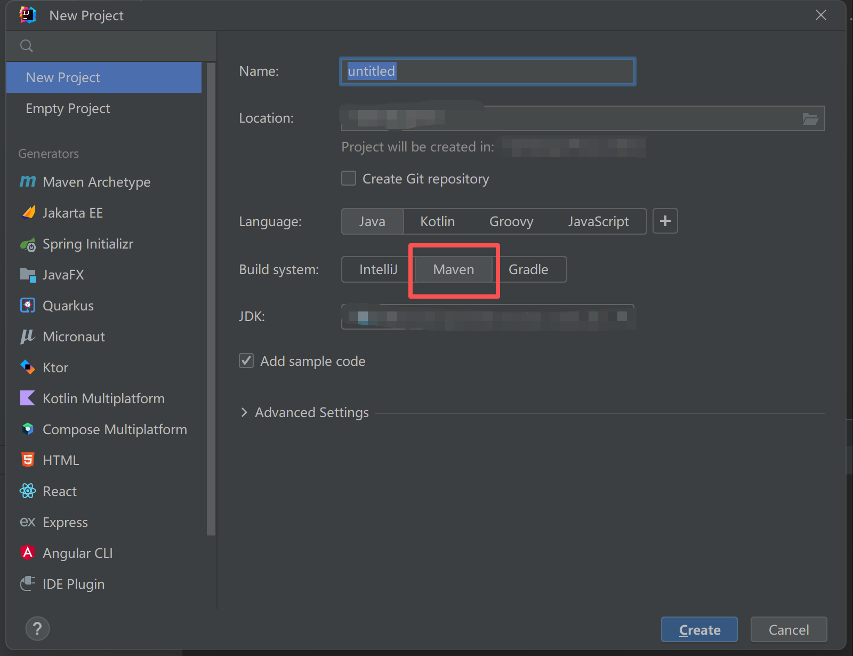Click the Ktor generator icon
853x656 pixels.
point(28,367)
